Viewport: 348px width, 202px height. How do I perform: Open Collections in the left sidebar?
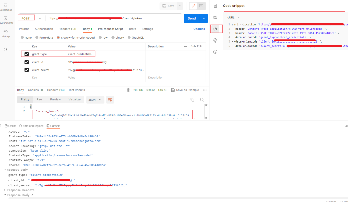coord(5,7)
